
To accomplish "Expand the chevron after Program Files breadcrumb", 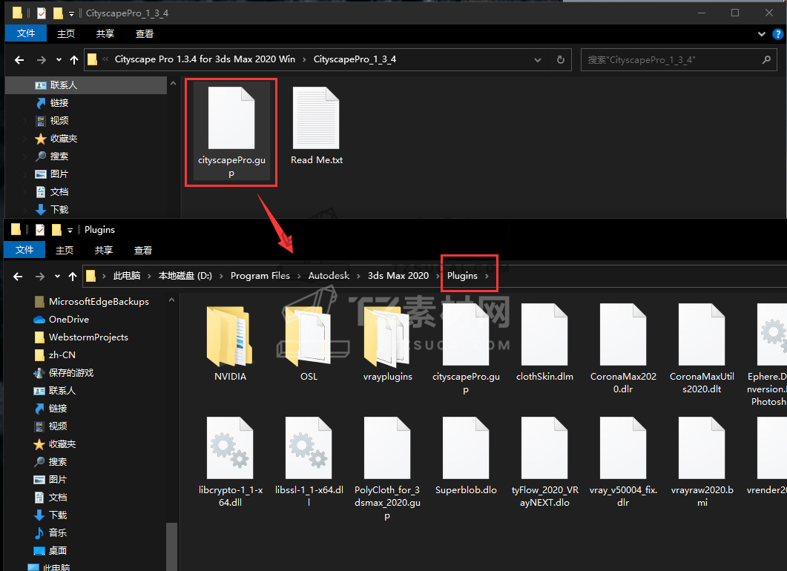I will [x=299, y=276].
